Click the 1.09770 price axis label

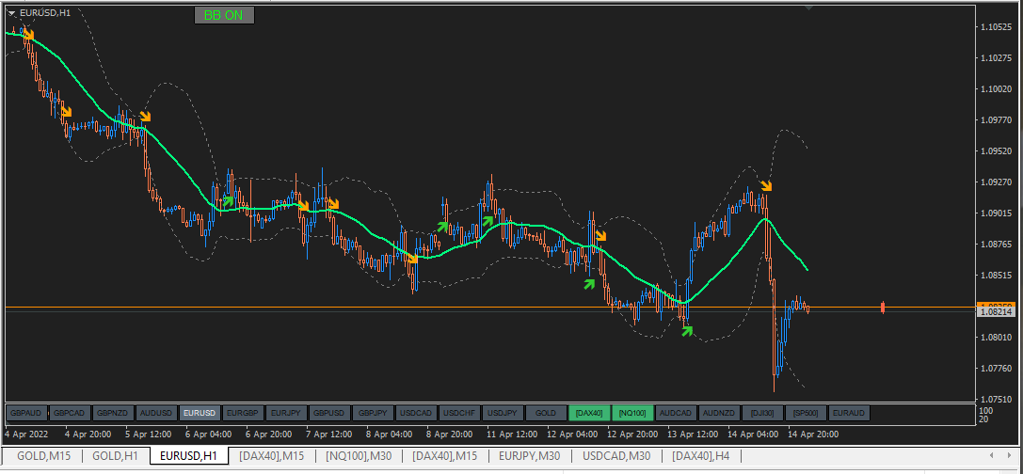point(996,120)
